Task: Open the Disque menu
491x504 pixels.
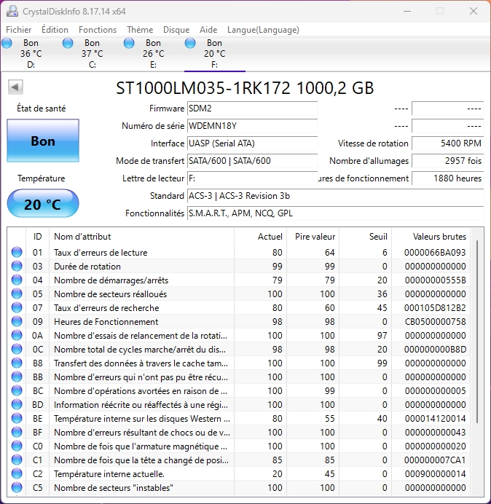Action: pos(176,30)
